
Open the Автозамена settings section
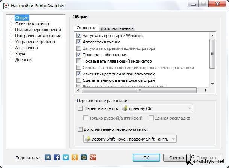[26, 48]
